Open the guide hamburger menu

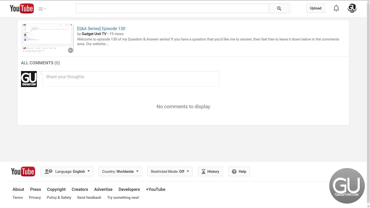tap(42, 9)
